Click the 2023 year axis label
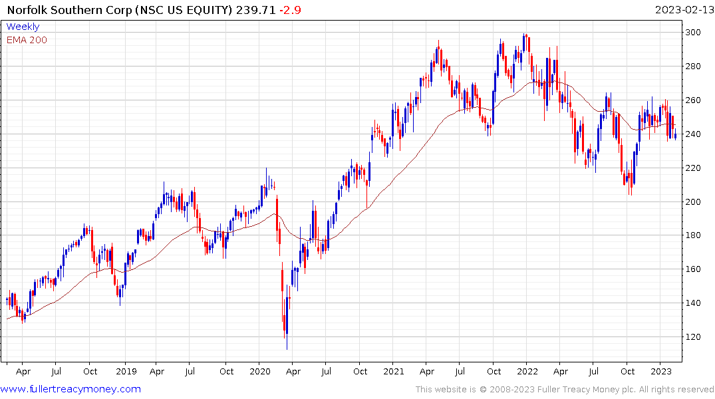This screenshot has height=399, width=715. point(660,371)
